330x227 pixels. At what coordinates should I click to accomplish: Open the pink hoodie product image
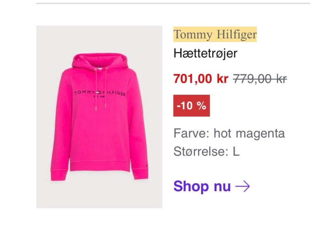(99, 117)
